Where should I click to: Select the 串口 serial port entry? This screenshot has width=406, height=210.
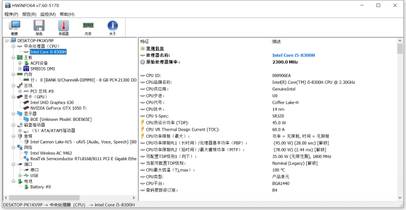coord(34,170)
